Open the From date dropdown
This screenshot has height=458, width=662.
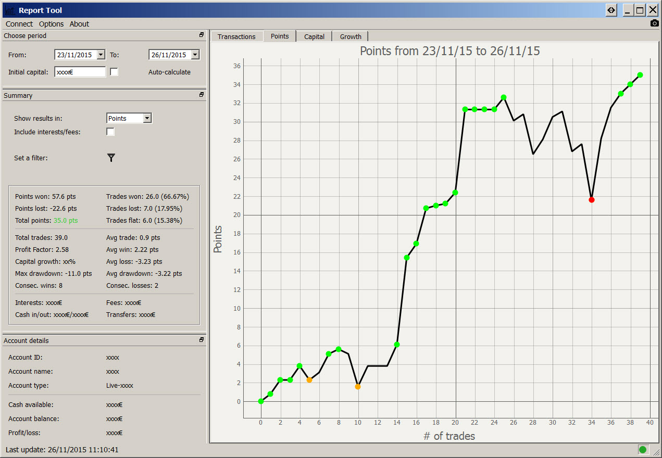coord(101,55)
